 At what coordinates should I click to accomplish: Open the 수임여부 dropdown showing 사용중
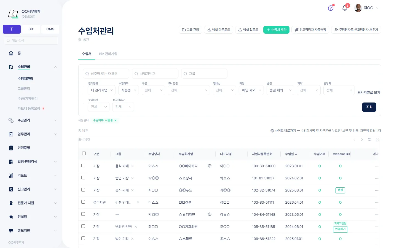coord(128,90)
